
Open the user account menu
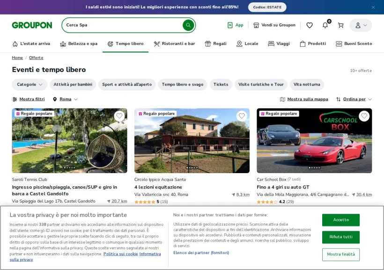pyautogui.click(x=361, y=25)
